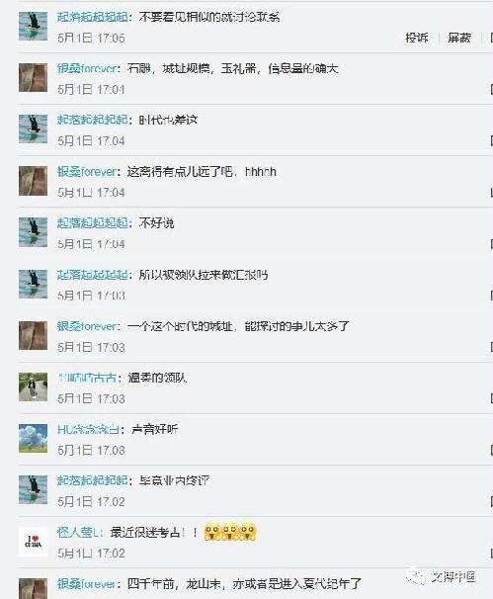Click the 文博中国 watermark logo
Image resolution: width=493 pixels, height=599 pixels.
click(441, 576)
